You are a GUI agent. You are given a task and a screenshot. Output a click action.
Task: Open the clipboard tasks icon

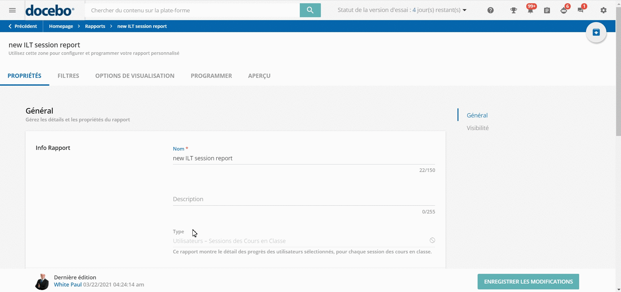point(547,10)
